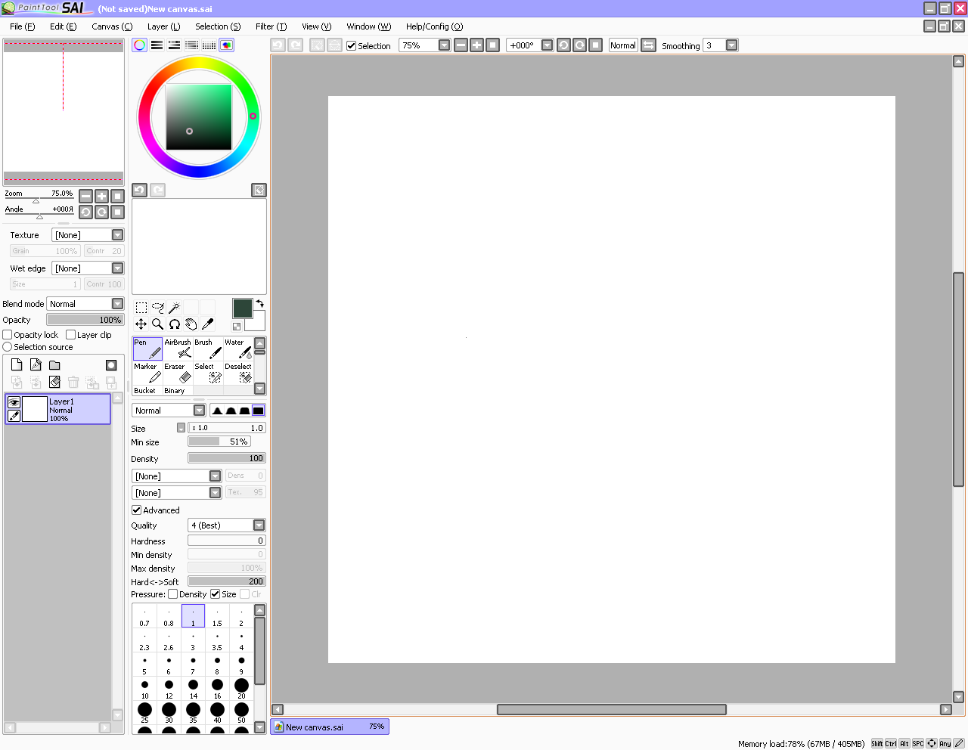Viewport: 968px width, 750px height.
Task: Choose the Lasso selection tool
Action: [157, 308]
